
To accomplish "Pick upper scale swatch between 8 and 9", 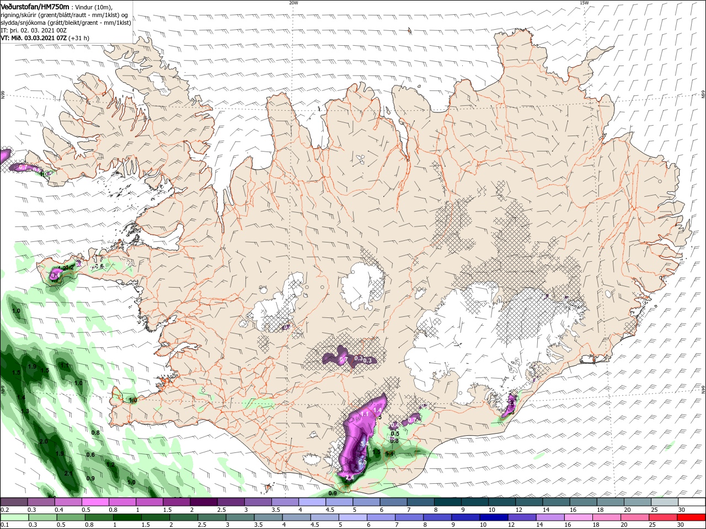I will (447, 502).
